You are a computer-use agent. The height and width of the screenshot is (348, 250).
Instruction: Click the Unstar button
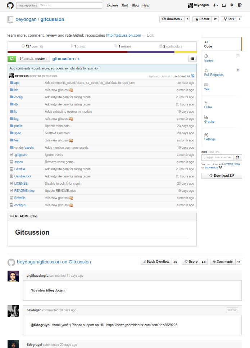tap(202, 19)
